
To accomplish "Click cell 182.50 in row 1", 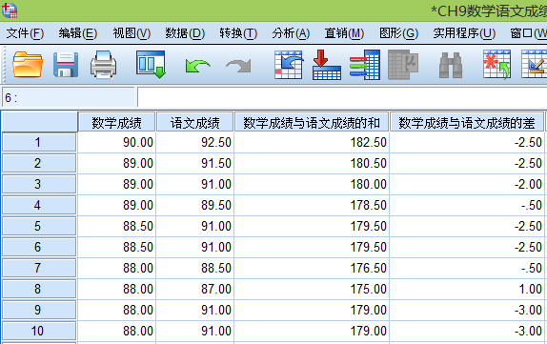I will [x=312, y=142].
